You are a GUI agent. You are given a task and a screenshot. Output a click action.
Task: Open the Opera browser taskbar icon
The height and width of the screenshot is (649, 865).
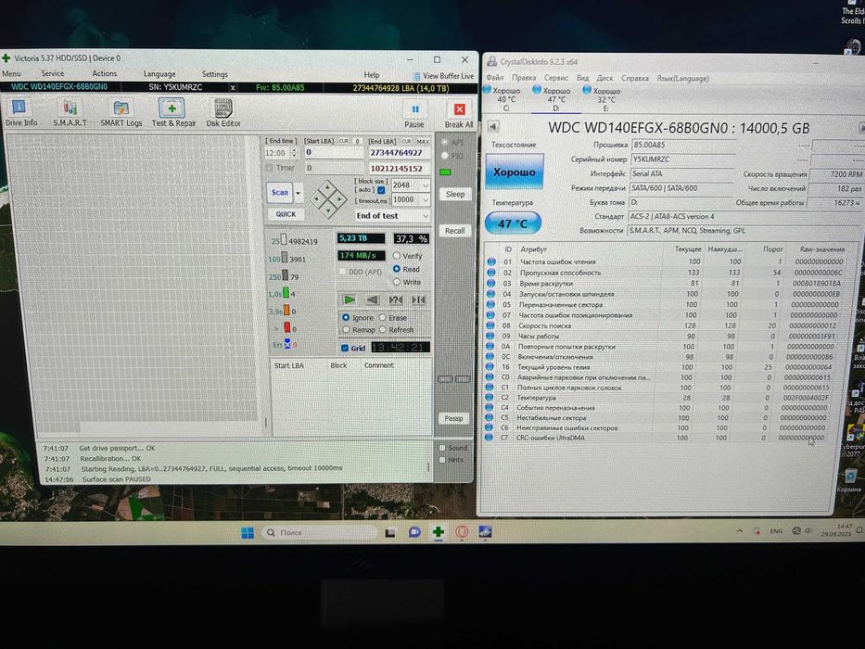pos(462,532)
